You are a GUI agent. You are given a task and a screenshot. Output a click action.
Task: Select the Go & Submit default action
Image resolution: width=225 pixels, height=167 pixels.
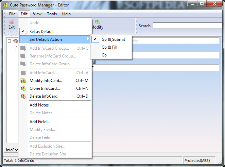(x=111, y=39)
